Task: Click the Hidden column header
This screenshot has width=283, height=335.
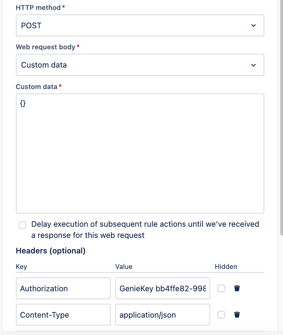Action: click(x=226, y=267)
